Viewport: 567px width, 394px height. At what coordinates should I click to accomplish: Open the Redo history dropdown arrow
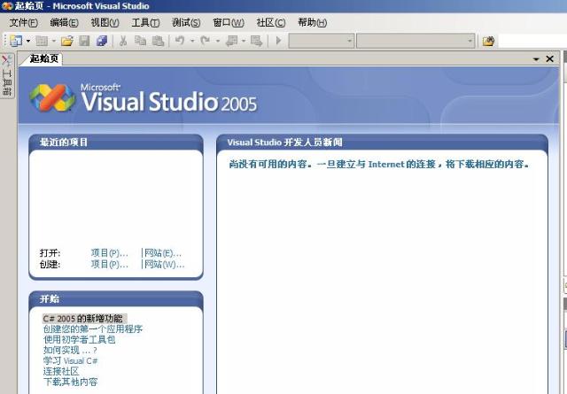pyautogui.click(x=218, y=41)
